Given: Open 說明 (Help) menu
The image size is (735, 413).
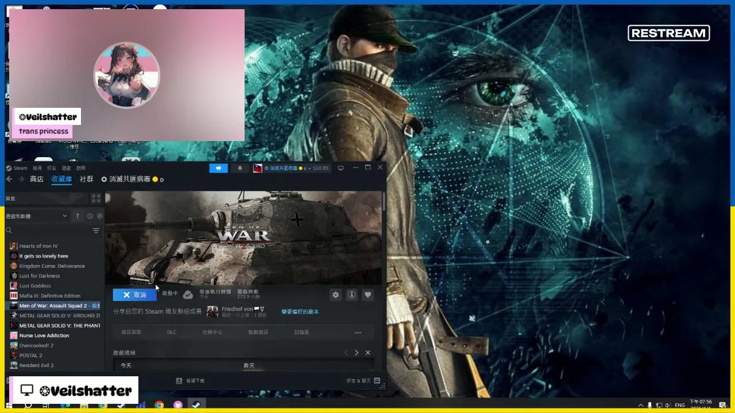Looking at the screenshot, I should coord(81,168).
